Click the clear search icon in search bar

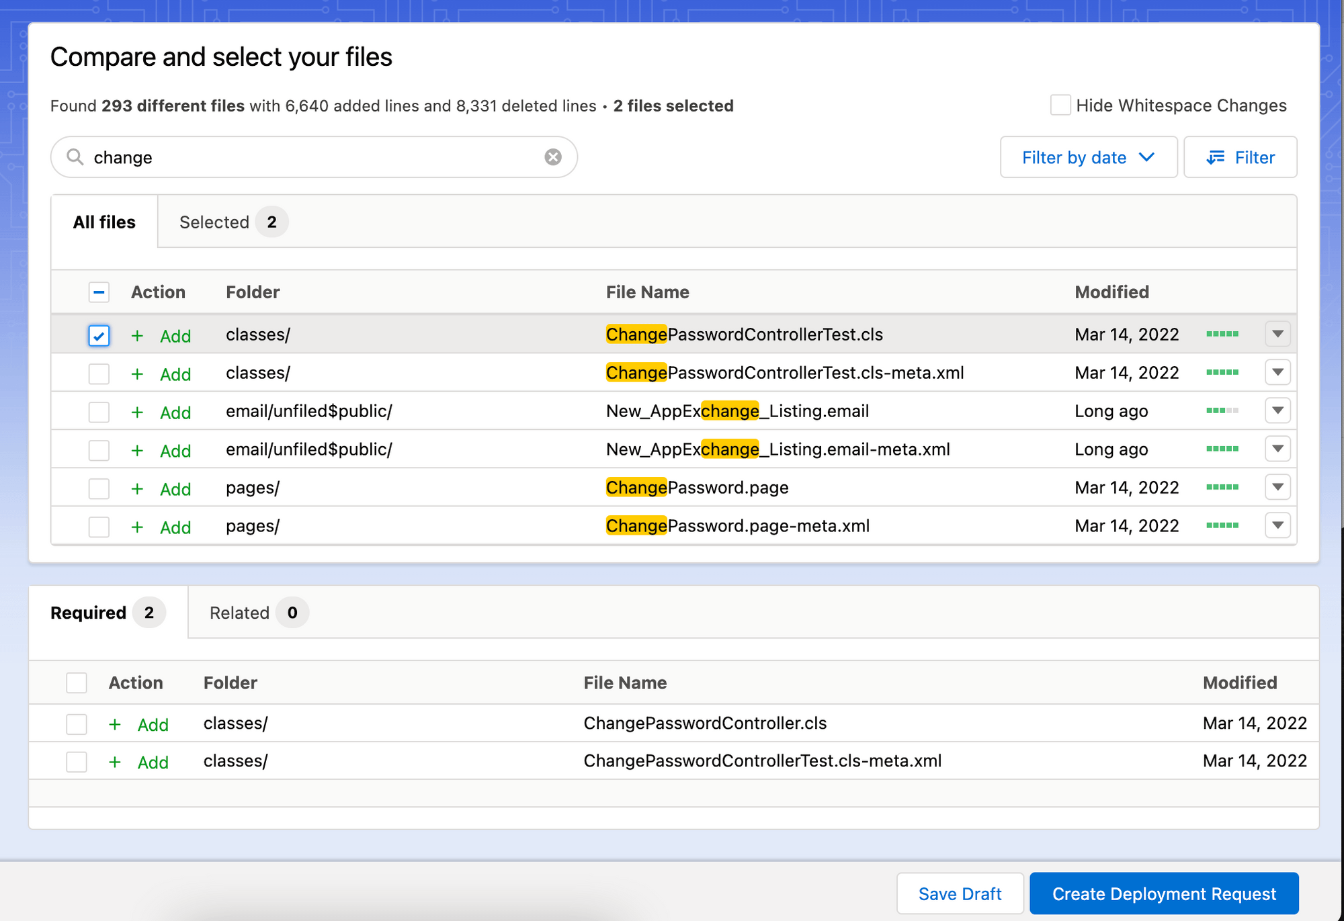coord(552,157)
